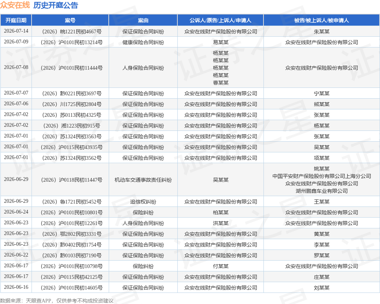Click the 开庭日期 column header
This screenshot has width=380, height=304.
coord(16,20)
